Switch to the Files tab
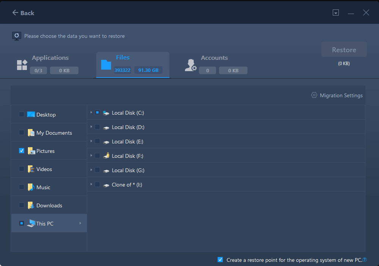Screen dimensions: 379x266 tap(133, 65)
